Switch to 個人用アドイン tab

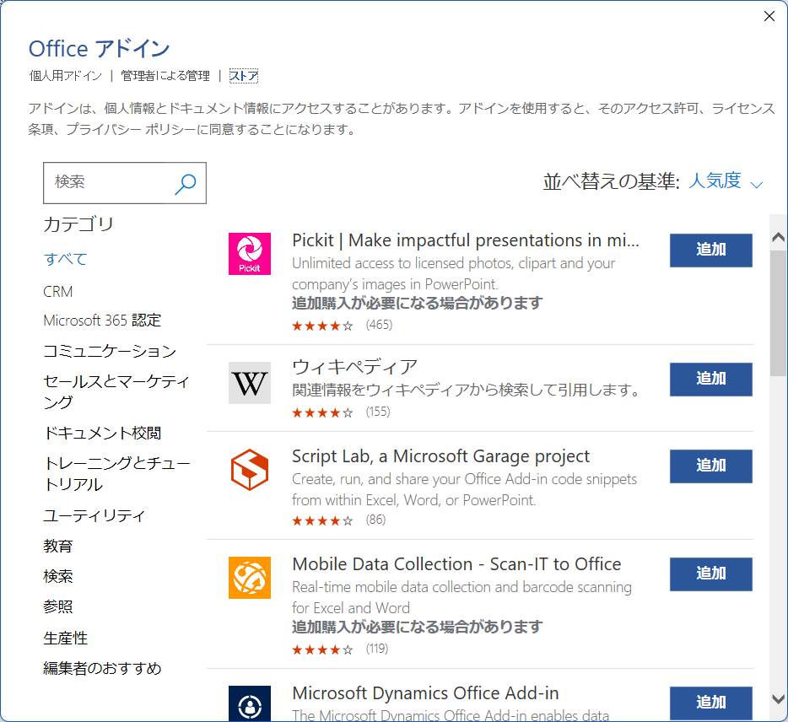tap(66, 76)
